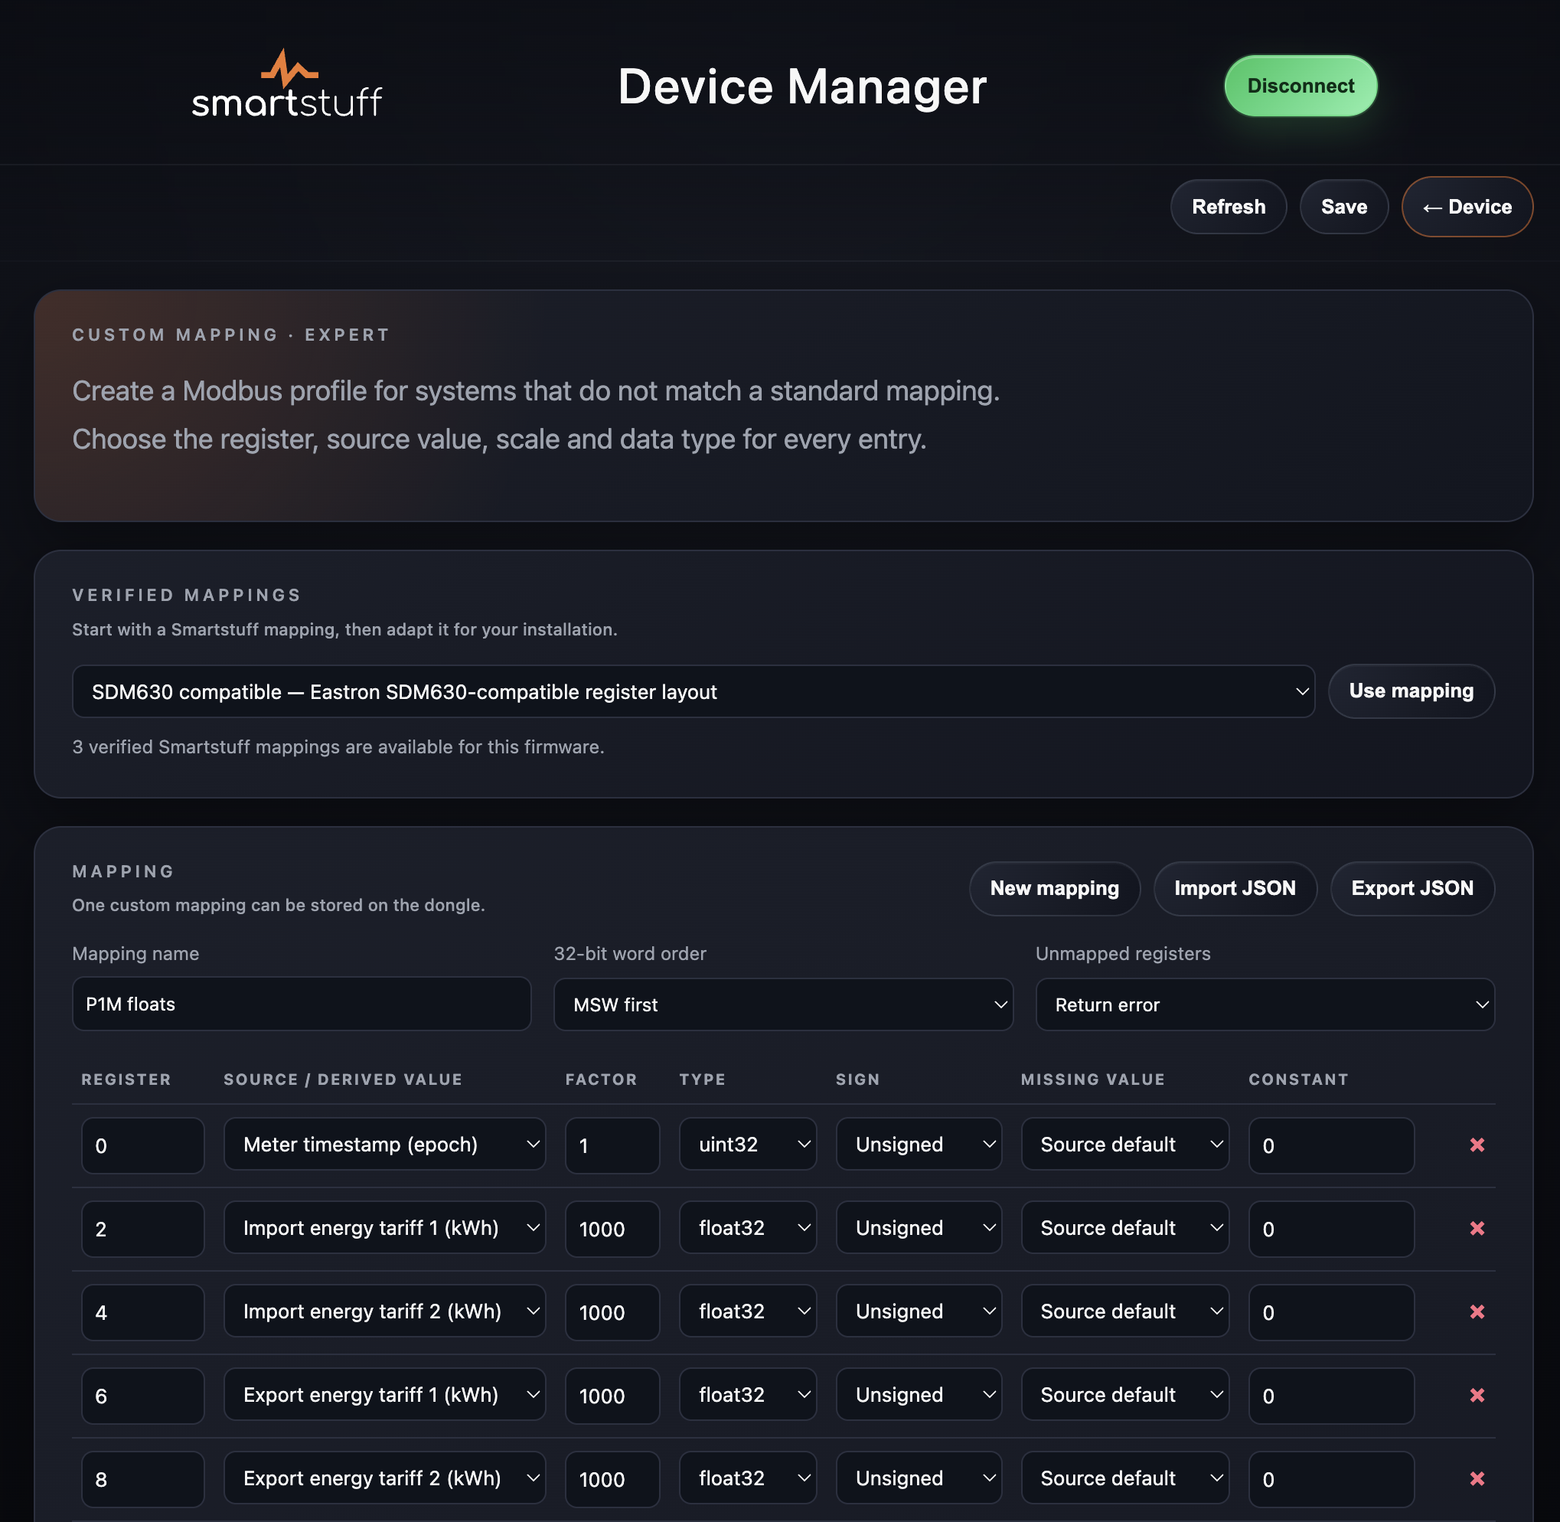Click the factor field of Export tariff 1

[612, 1396]
